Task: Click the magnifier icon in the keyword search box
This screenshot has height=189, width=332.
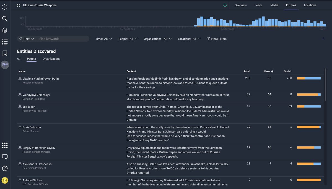Action: 21,39
